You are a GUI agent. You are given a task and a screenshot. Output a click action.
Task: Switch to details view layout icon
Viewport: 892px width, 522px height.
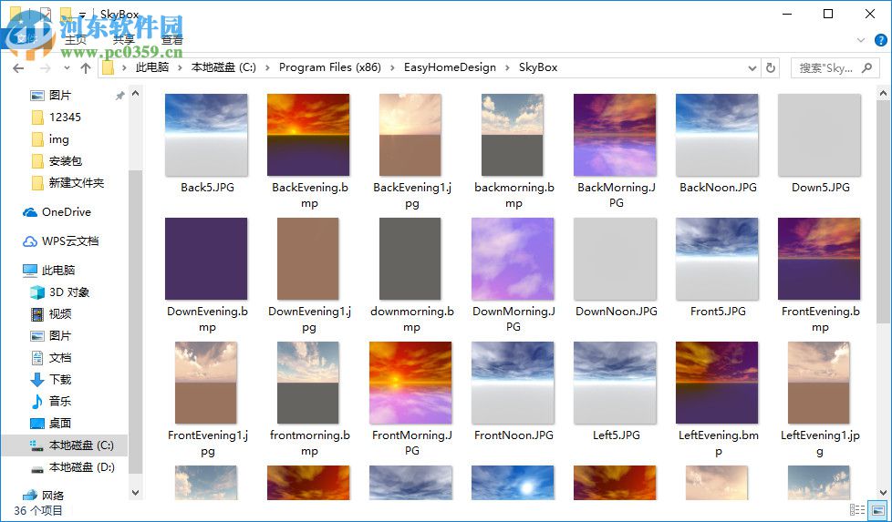point(857,510)
